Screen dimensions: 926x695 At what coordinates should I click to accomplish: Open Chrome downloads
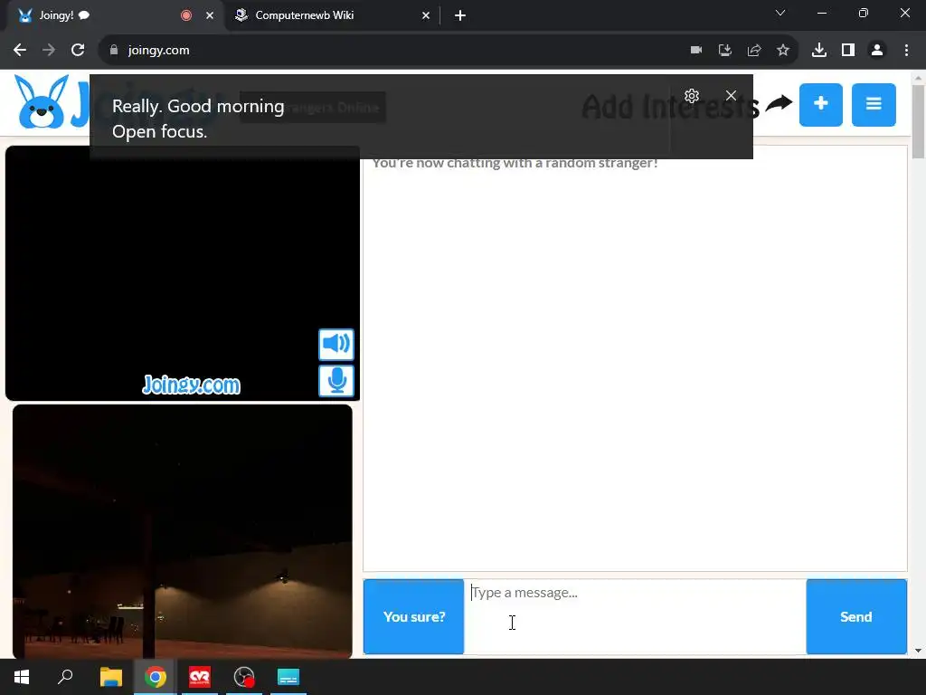point(819,51)
